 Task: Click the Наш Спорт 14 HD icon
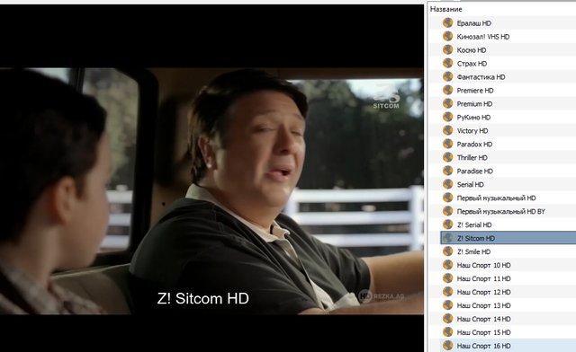pyautogui.click(x=447, y=319)
